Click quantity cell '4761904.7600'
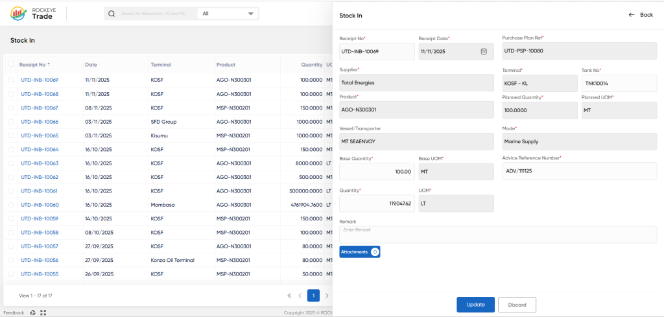 coord(307,205)
